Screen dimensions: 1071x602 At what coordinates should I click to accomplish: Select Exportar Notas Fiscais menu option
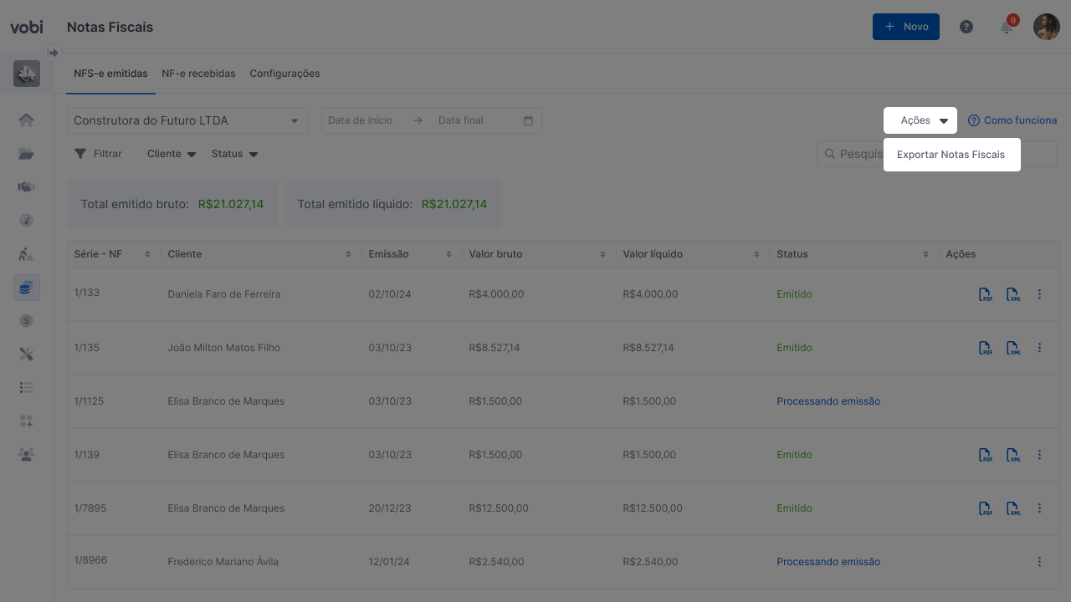pos(951,155)
